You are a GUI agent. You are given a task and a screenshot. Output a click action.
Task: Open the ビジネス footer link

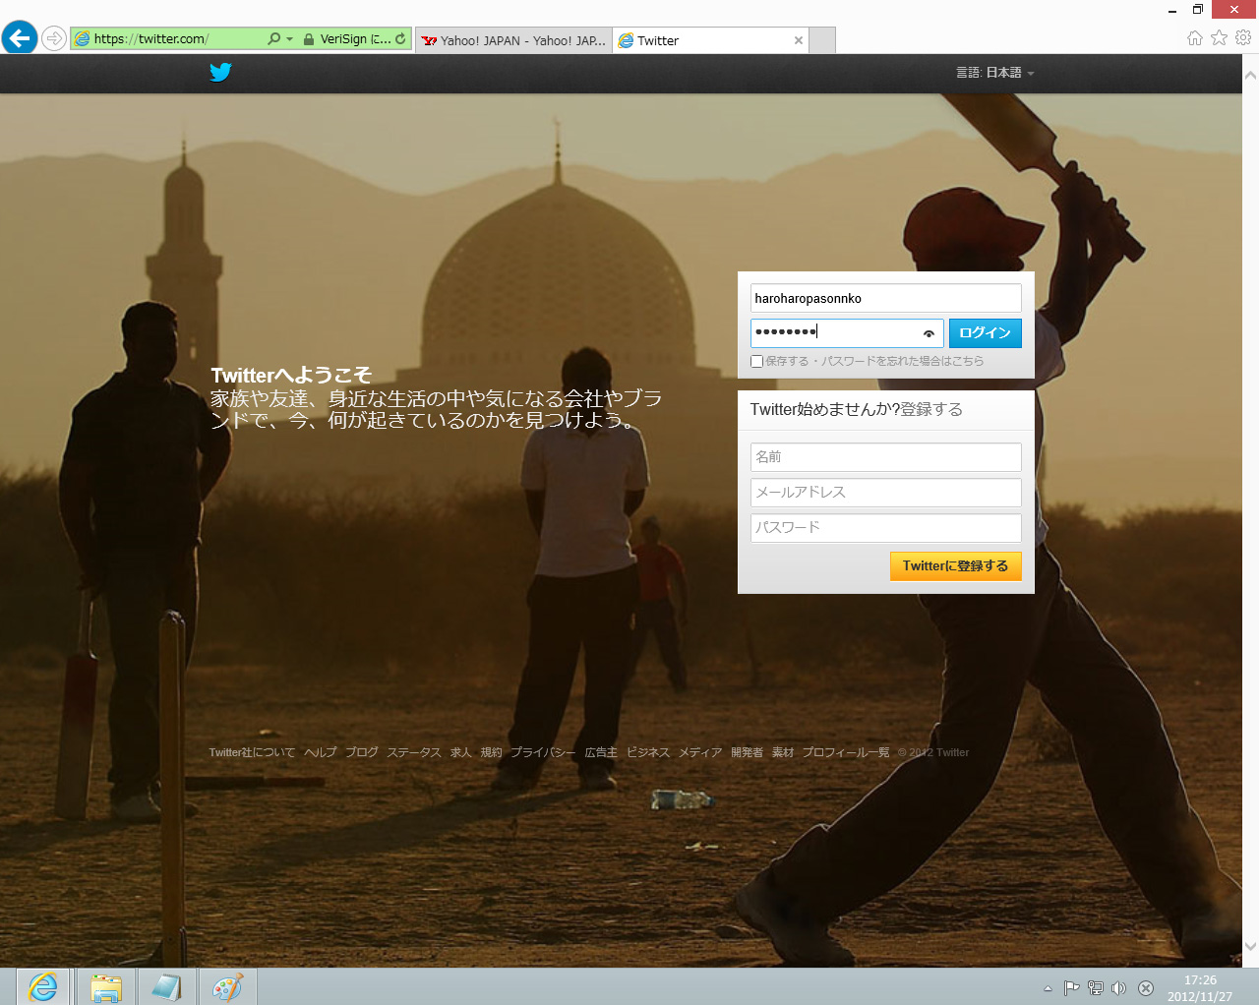[648, 752]
